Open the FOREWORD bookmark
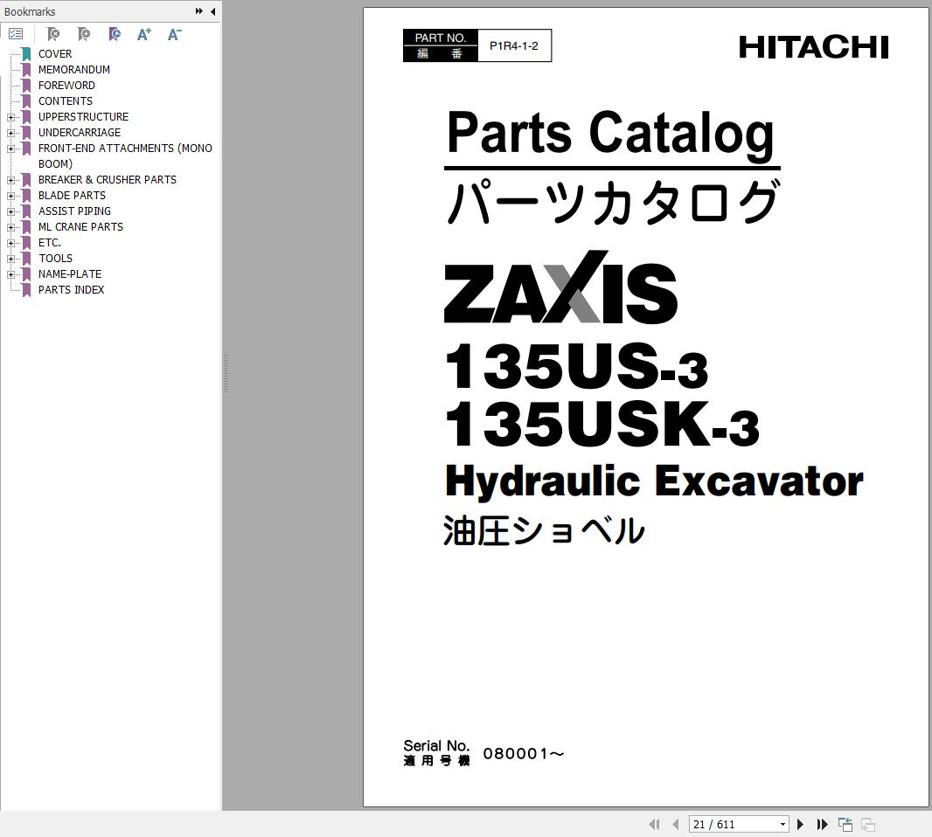Image resolution: width=932 pixels, height=837 pixels. [x=66, y=86]
